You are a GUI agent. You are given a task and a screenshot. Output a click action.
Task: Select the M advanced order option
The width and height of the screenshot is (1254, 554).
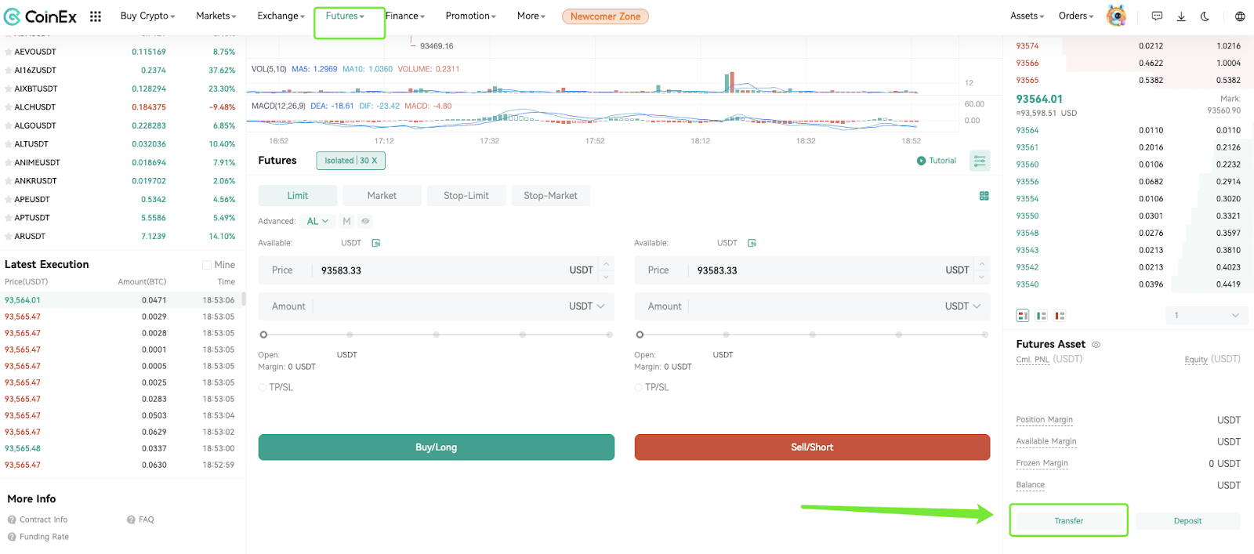[346, 221]
